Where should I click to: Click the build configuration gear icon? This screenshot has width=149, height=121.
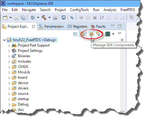[33, 18]
